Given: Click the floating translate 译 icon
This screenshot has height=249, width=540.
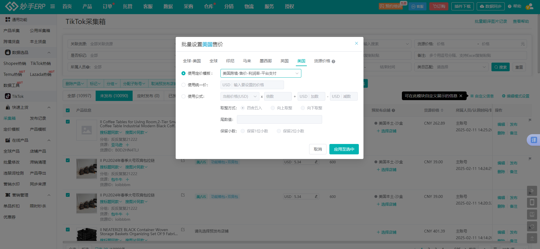Looking at the screenshot, I should click(x=534, y=140).
